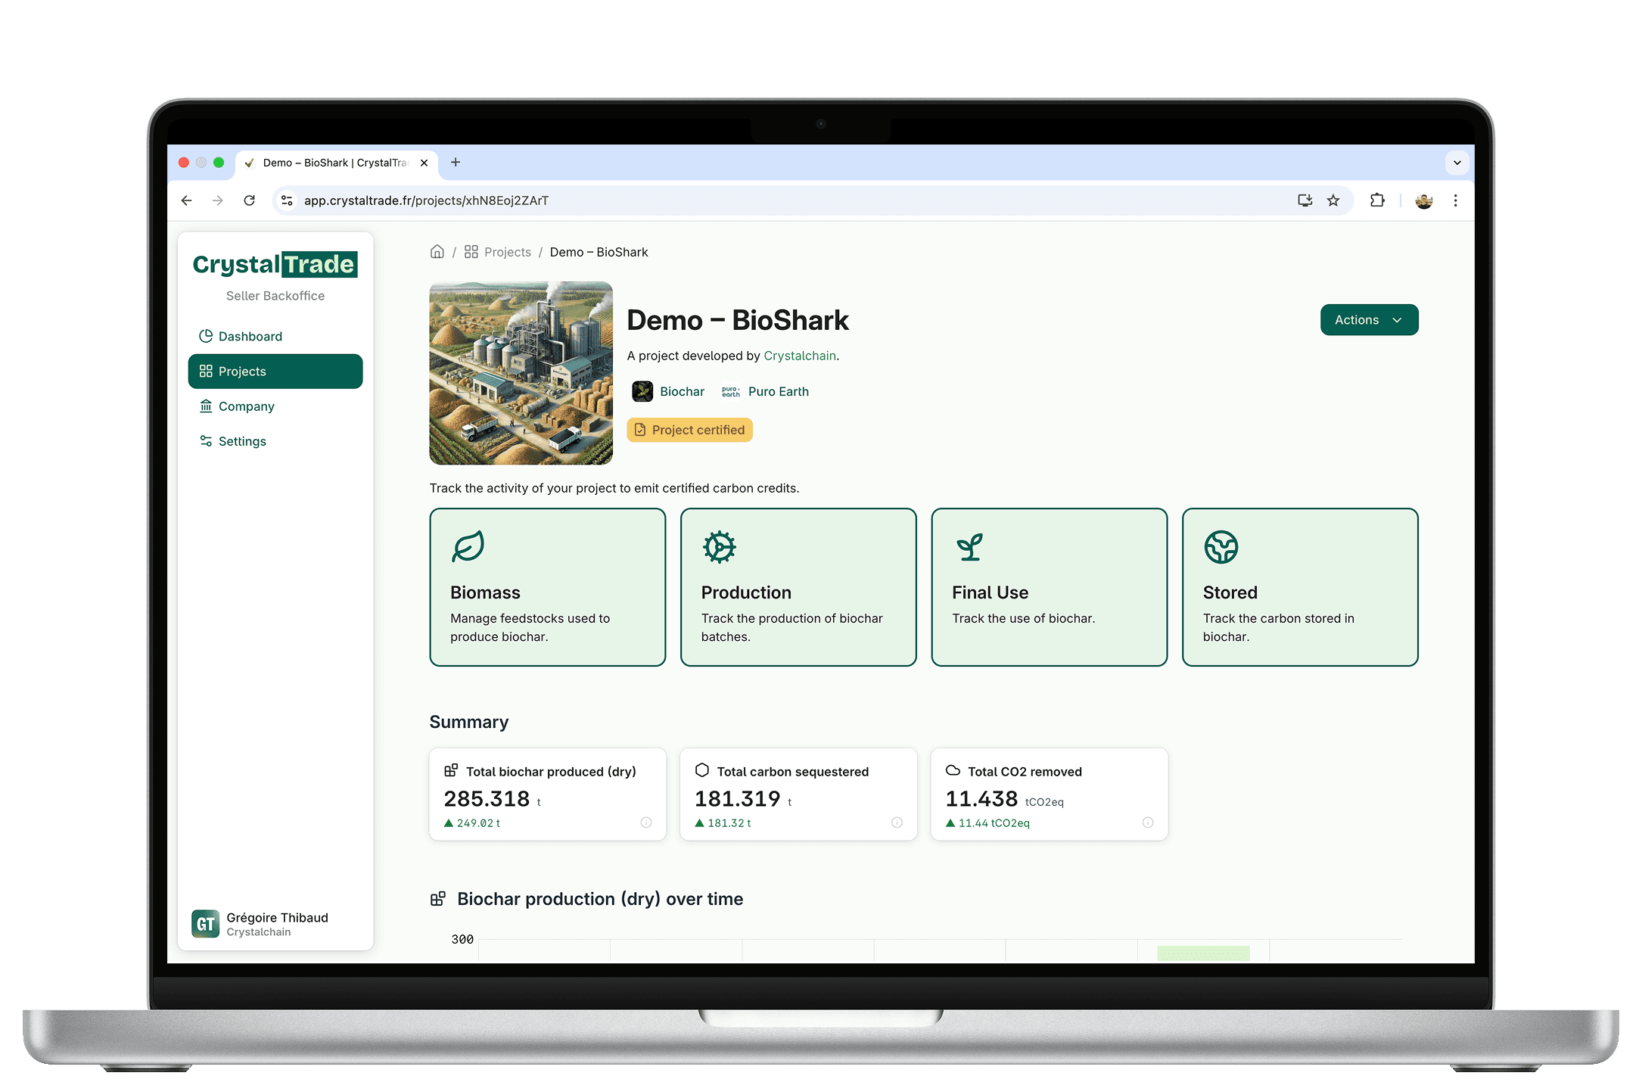Click the 181.319 carbon sequestered value
This screenshot has width=1642, height=1082.
coord(738,799)
